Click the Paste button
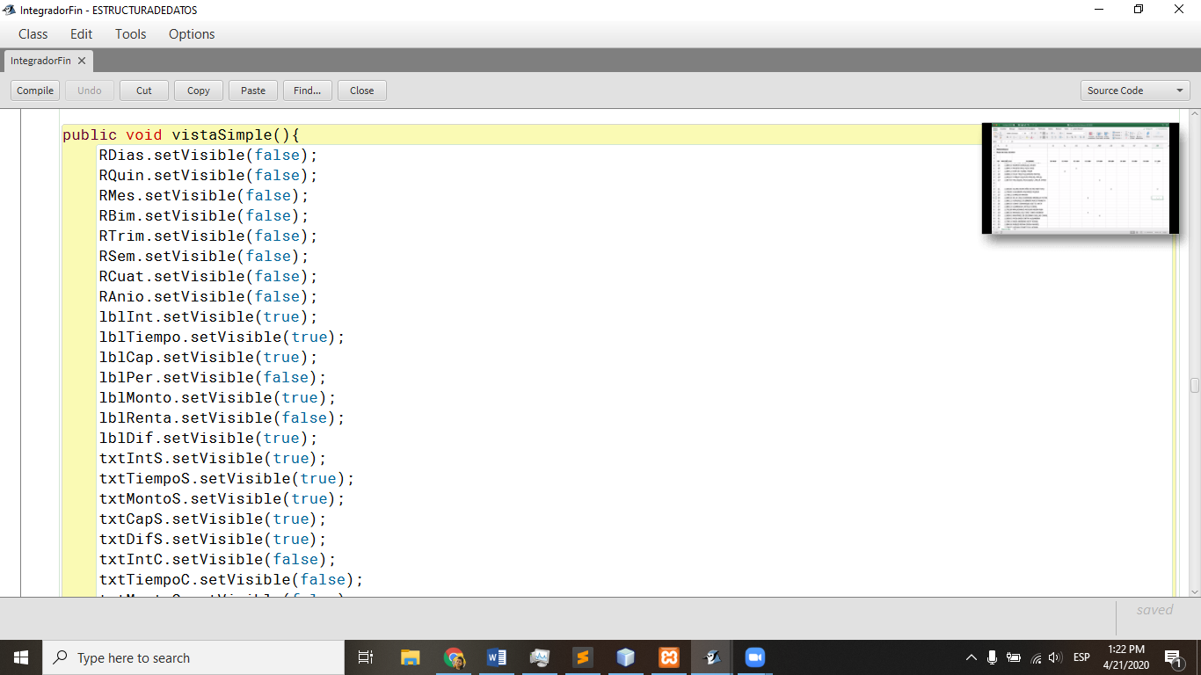The height and width of the screenshot is (675, 1201). point(253,91)
